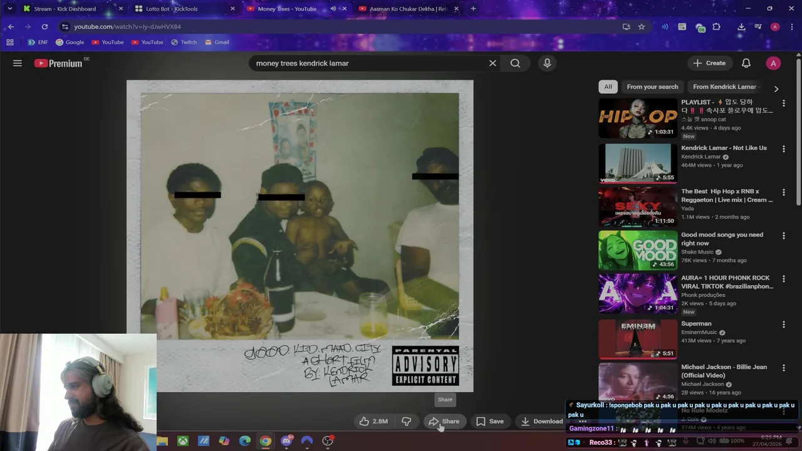802x451 pixels.
Task: Open browser downloads icon
Action: click(x=741, y=27)
